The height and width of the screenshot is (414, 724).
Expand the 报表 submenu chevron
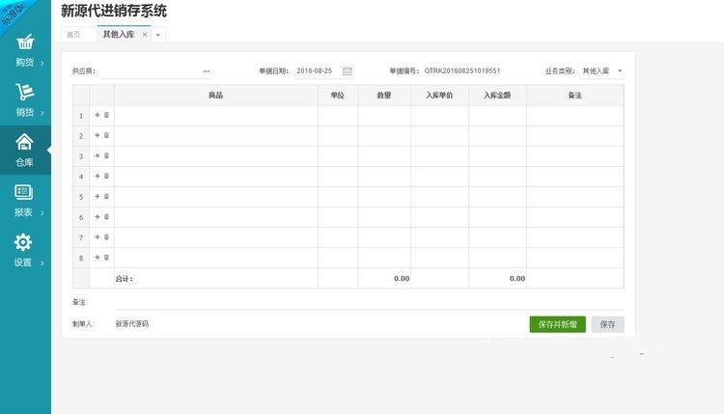[x=42, y=213]
